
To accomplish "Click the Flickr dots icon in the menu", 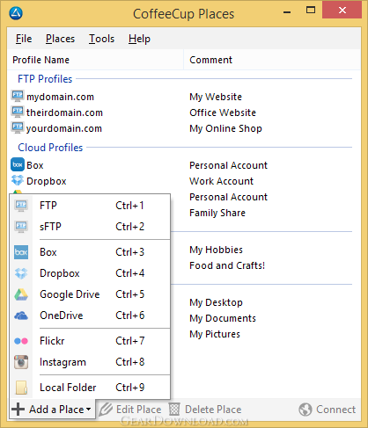I will [21, 341].
